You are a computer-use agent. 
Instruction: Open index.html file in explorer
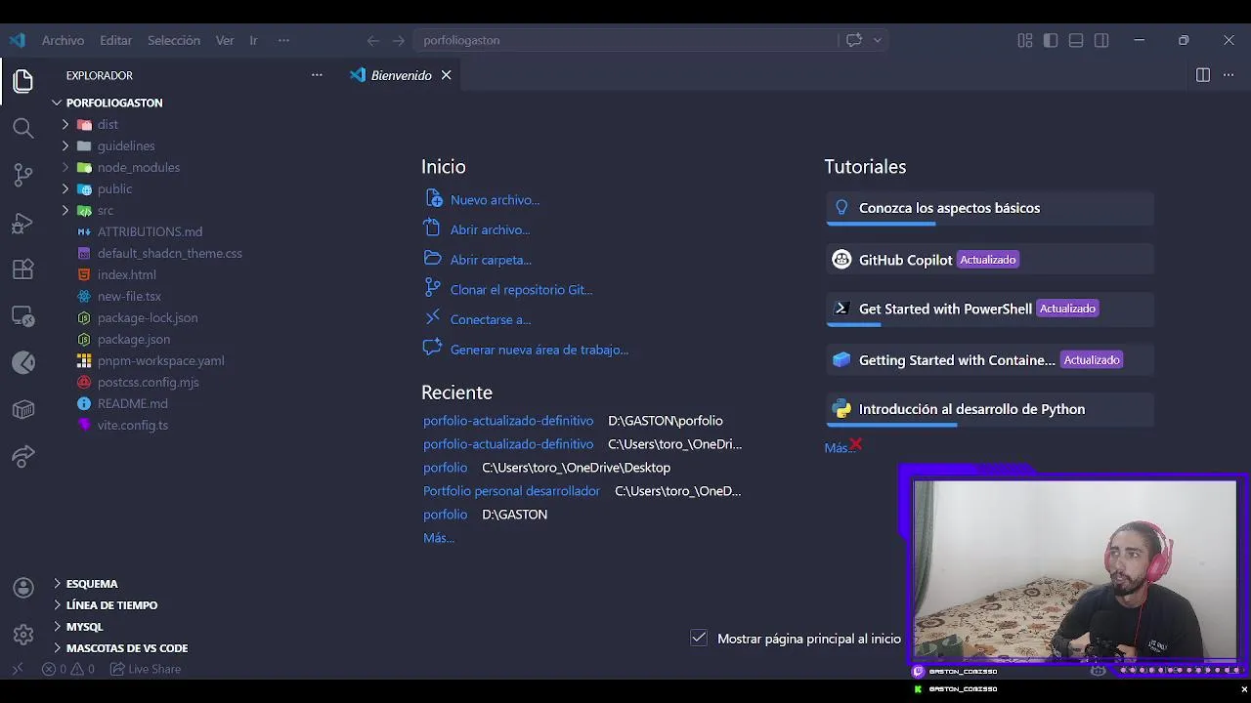(127, 274)
